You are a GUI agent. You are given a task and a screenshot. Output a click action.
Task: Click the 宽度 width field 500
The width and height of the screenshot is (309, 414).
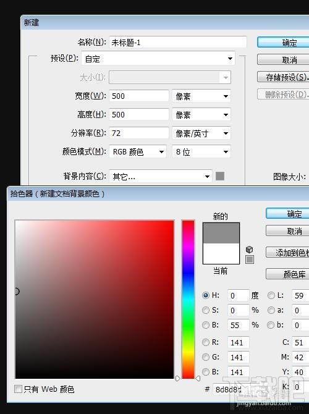click(x=139, y=96)
